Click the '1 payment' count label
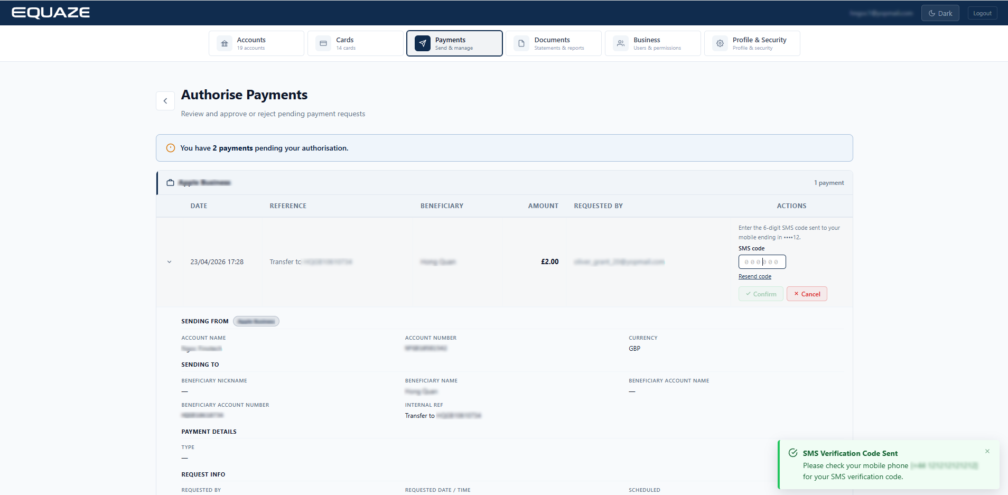This screenshot has height=495, width=1008. pyautogui.click(x=829, y=183)
